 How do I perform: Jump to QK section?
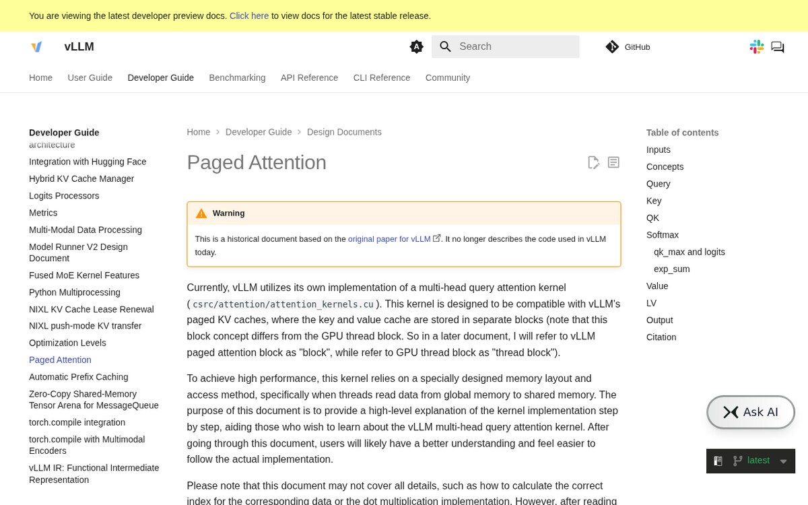pos(652,218)
